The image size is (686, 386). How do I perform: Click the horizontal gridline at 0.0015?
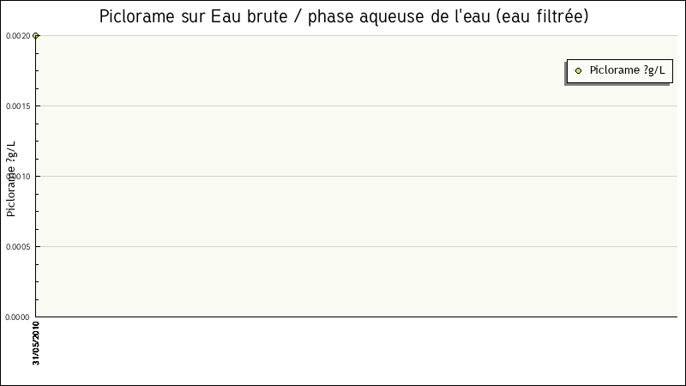tap(343, 106)
